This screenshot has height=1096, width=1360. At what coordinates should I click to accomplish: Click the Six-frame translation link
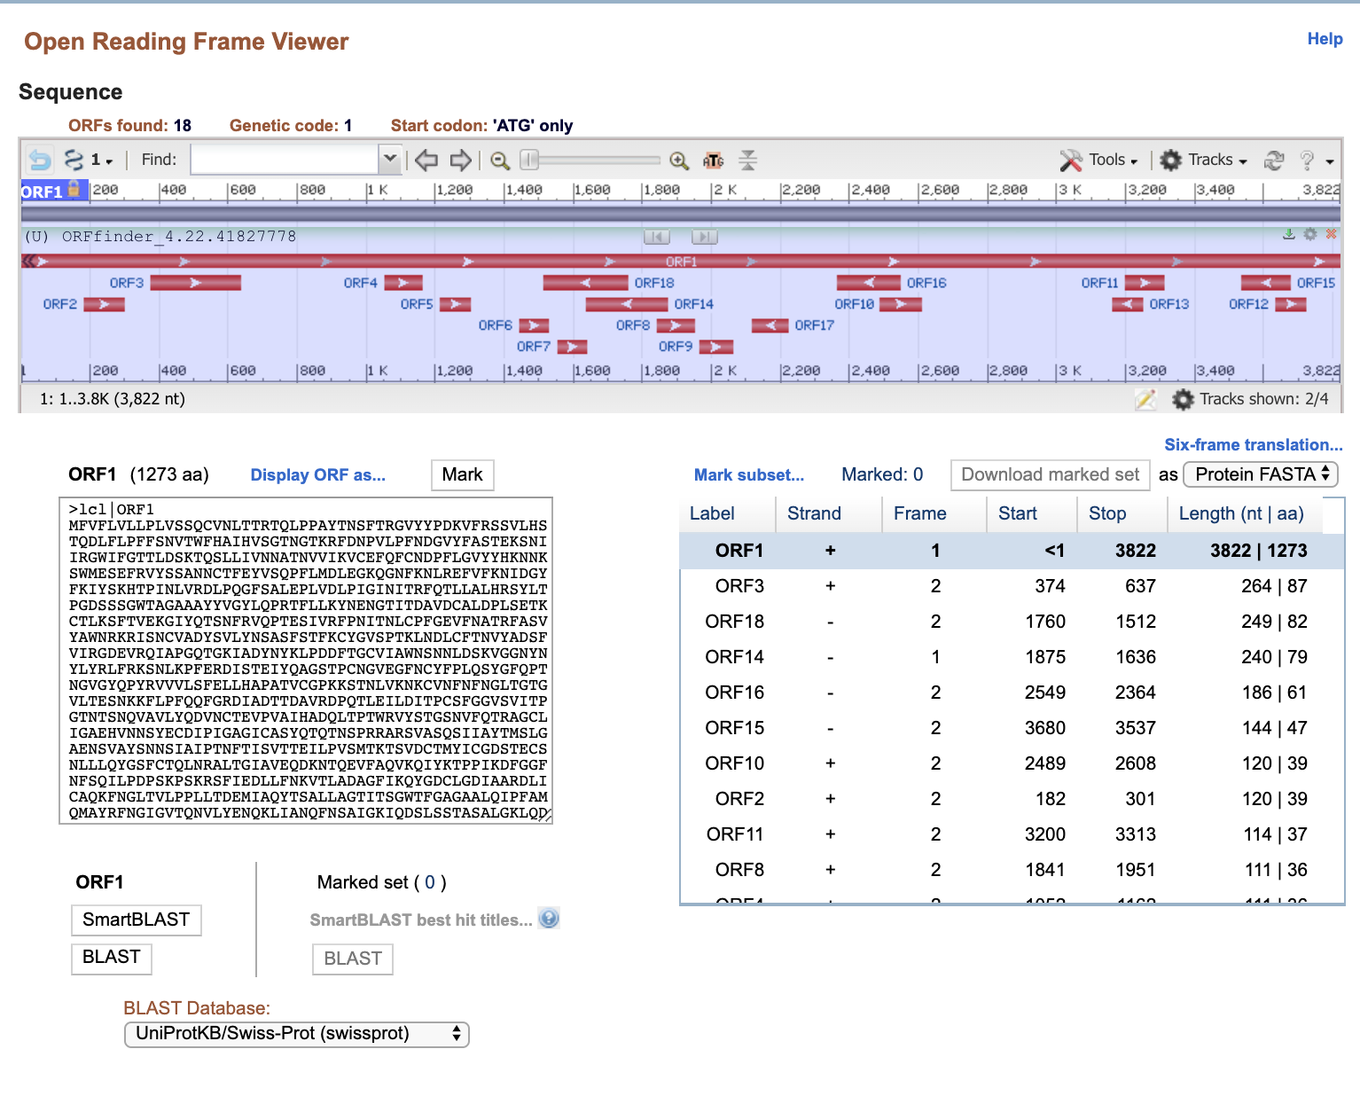(1253, 445)
